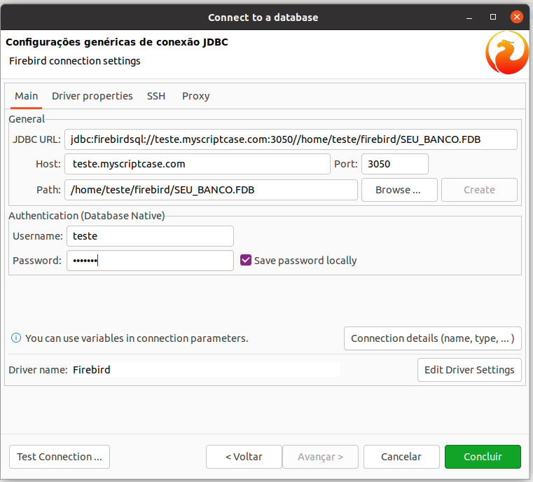This screenshot has height=482, width=533.
Task: Click into the JDBC URL field
Action: 291,139
